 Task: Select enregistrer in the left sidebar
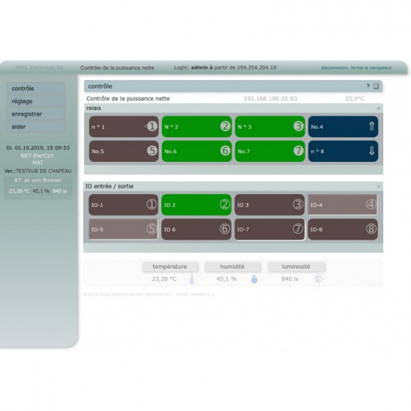(x=35, y=114)
